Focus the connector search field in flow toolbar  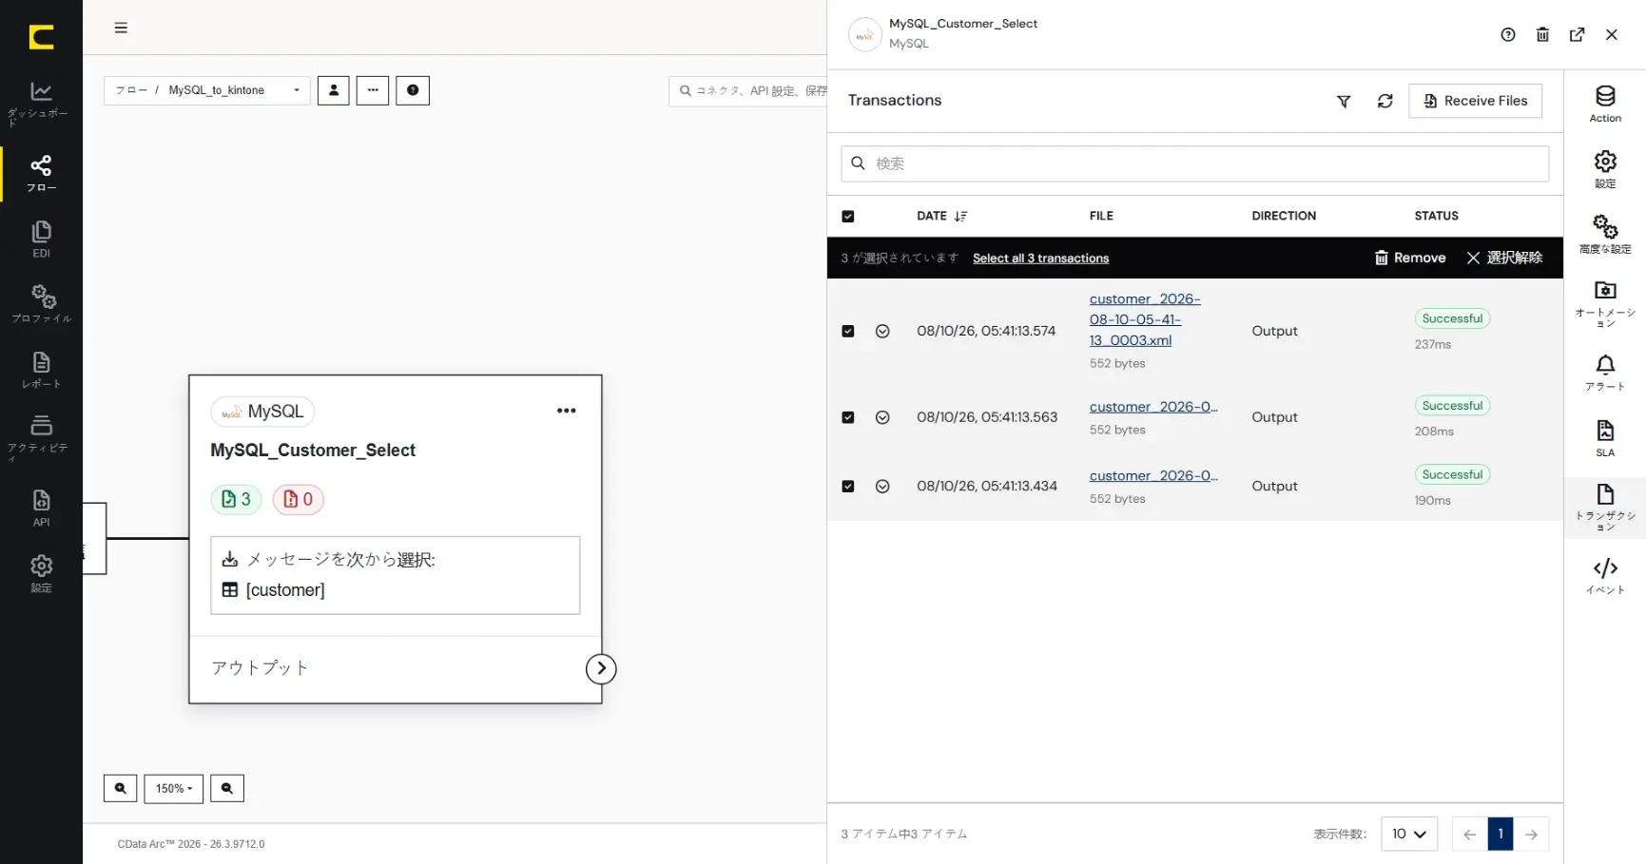[747, 91]
